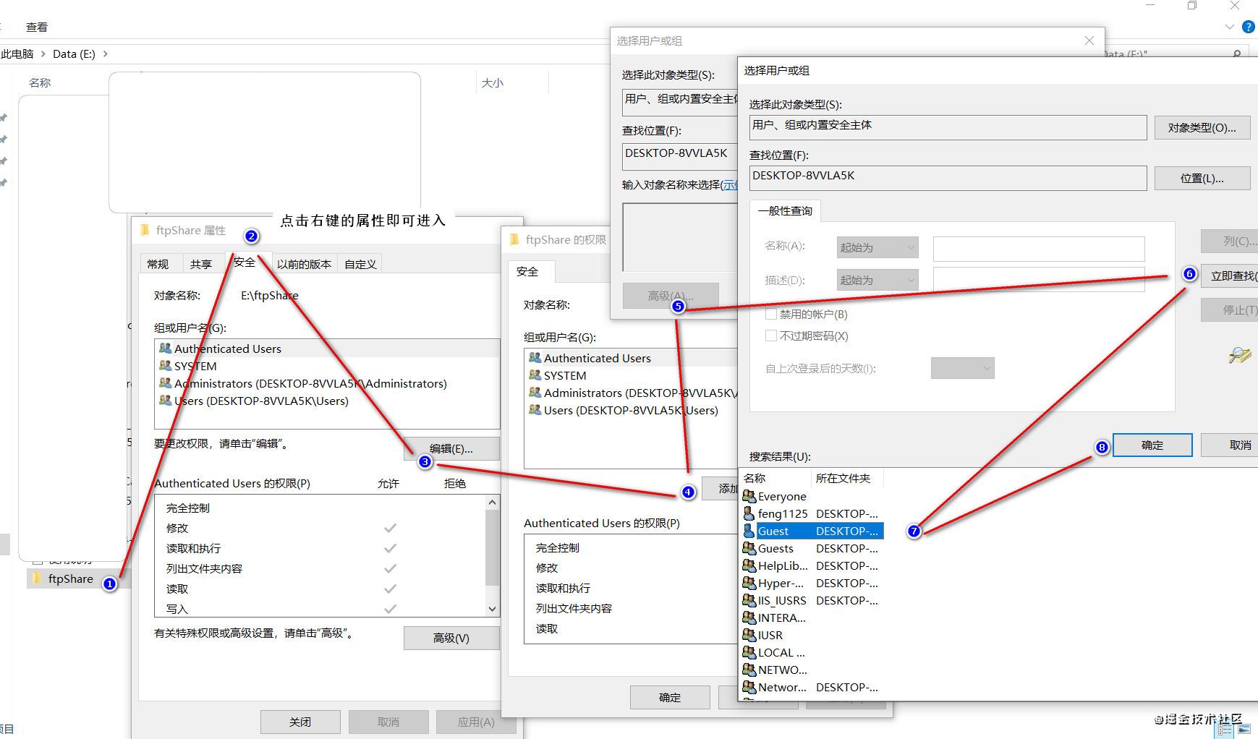
Task: Click the Guests group icon
Action: (749, 548)
